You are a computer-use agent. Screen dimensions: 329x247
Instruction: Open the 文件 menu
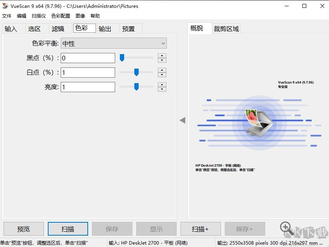coord(6,16)
